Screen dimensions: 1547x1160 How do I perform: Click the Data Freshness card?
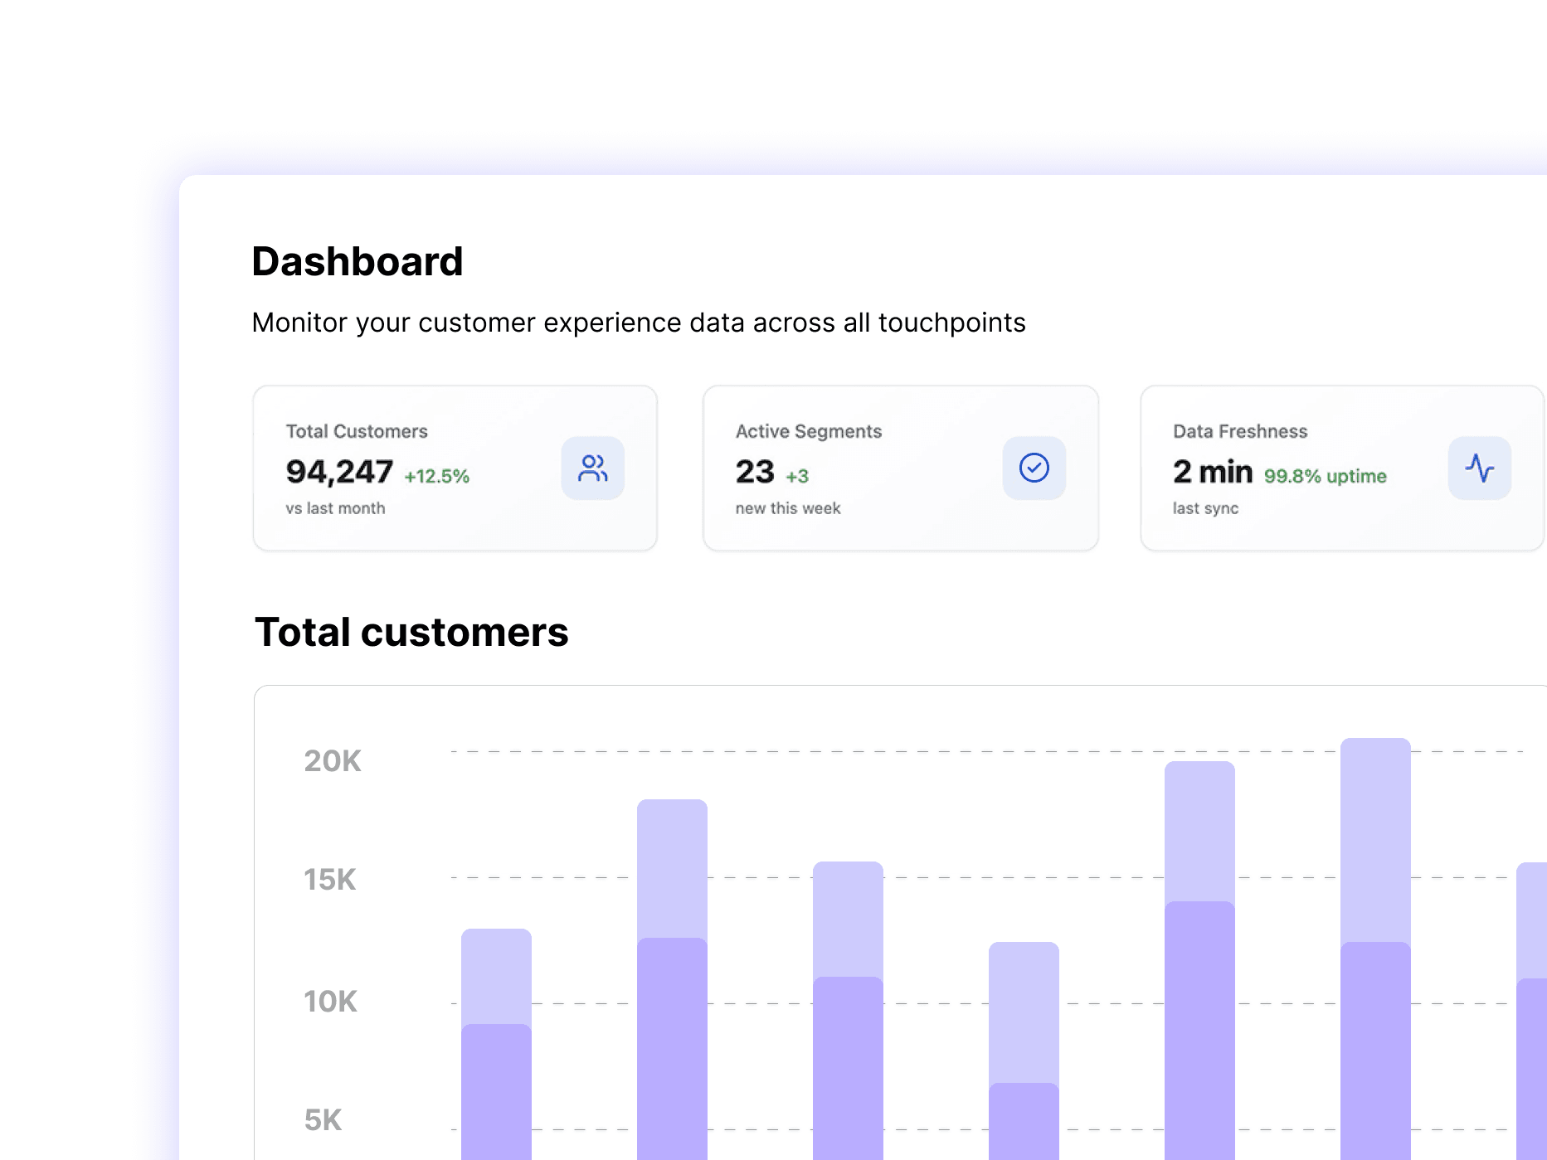[1342, 468]
